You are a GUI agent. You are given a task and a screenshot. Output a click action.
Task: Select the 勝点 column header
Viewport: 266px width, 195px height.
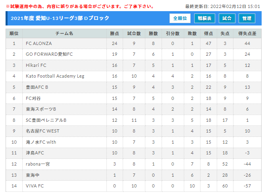click(x=115, y=33)
